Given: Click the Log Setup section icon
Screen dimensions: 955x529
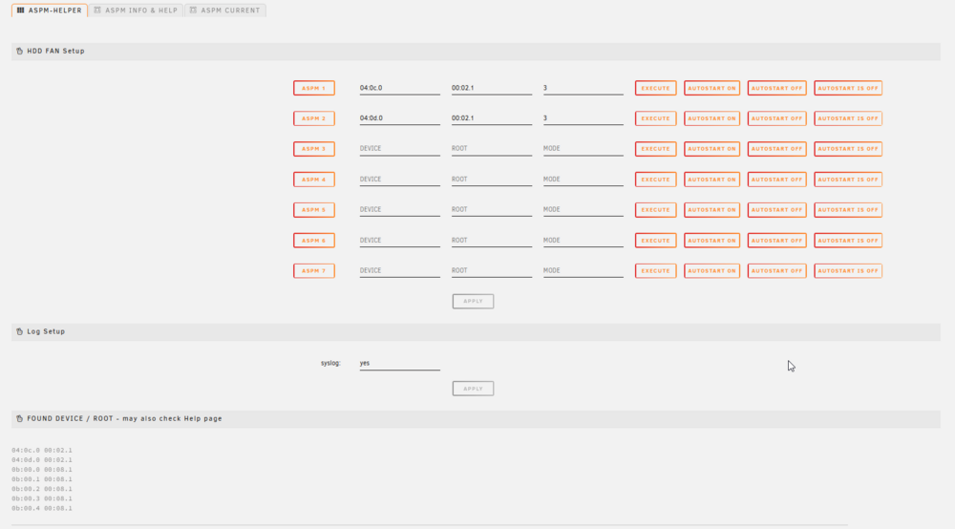Looking at the screenshot, I should (x=19, y=331).
